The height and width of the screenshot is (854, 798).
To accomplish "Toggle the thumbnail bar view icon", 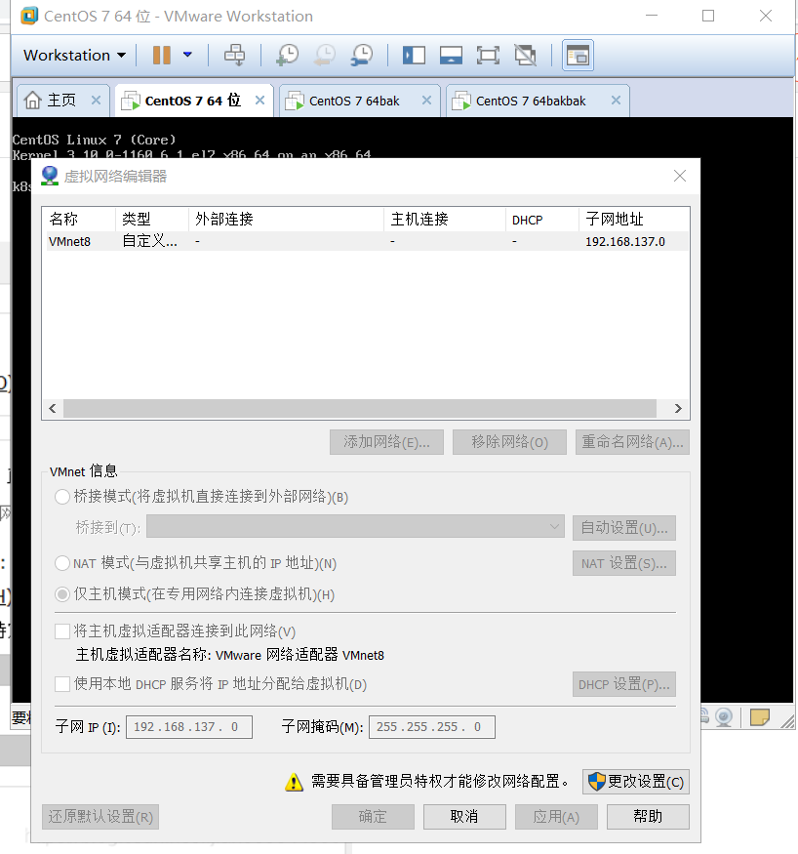I will (x=451, y=55).
